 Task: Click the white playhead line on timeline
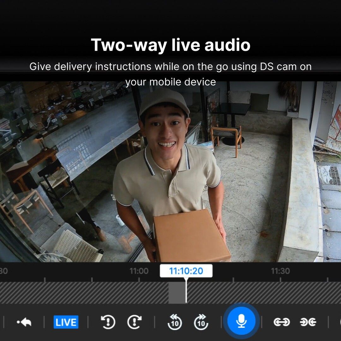186,292
